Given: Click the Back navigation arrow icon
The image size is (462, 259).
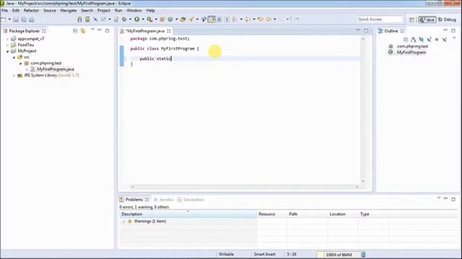Looking at the screenshot, I should point(269,19).
